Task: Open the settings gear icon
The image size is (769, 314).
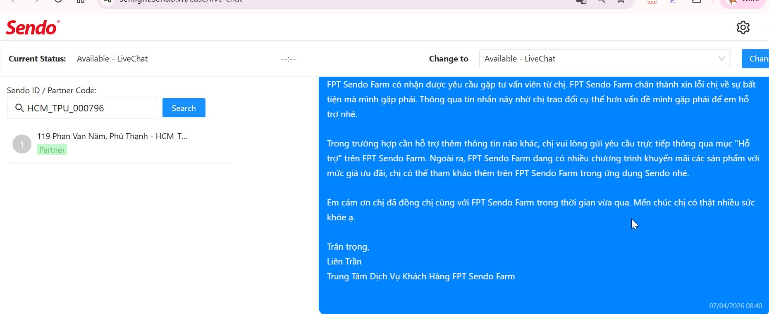Action: [743, 27]
